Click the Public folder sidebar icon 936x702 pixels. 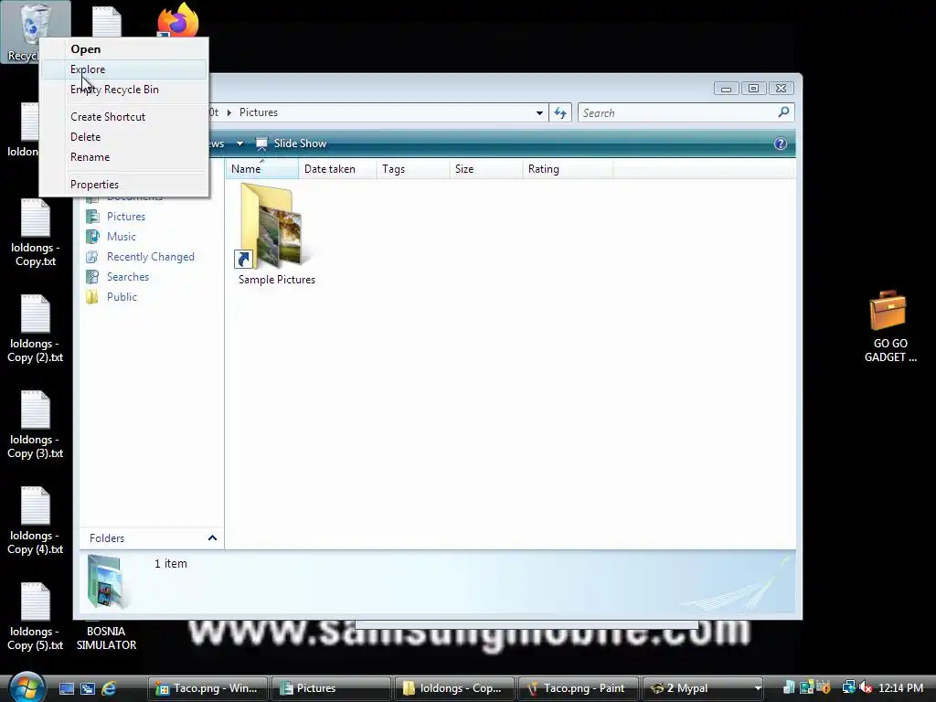(x=92, y=297)
